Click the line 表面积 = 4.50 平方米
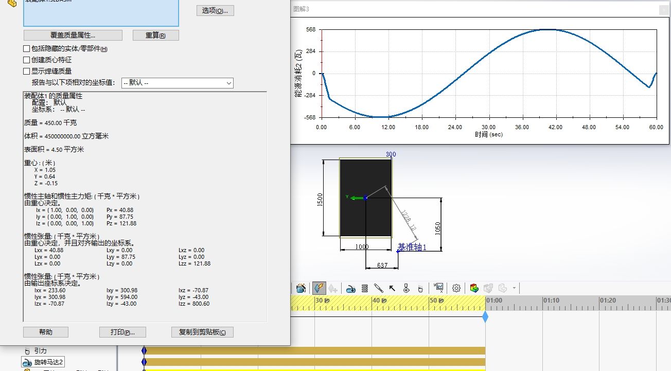671x371 pixels. [x=54, y=150]
